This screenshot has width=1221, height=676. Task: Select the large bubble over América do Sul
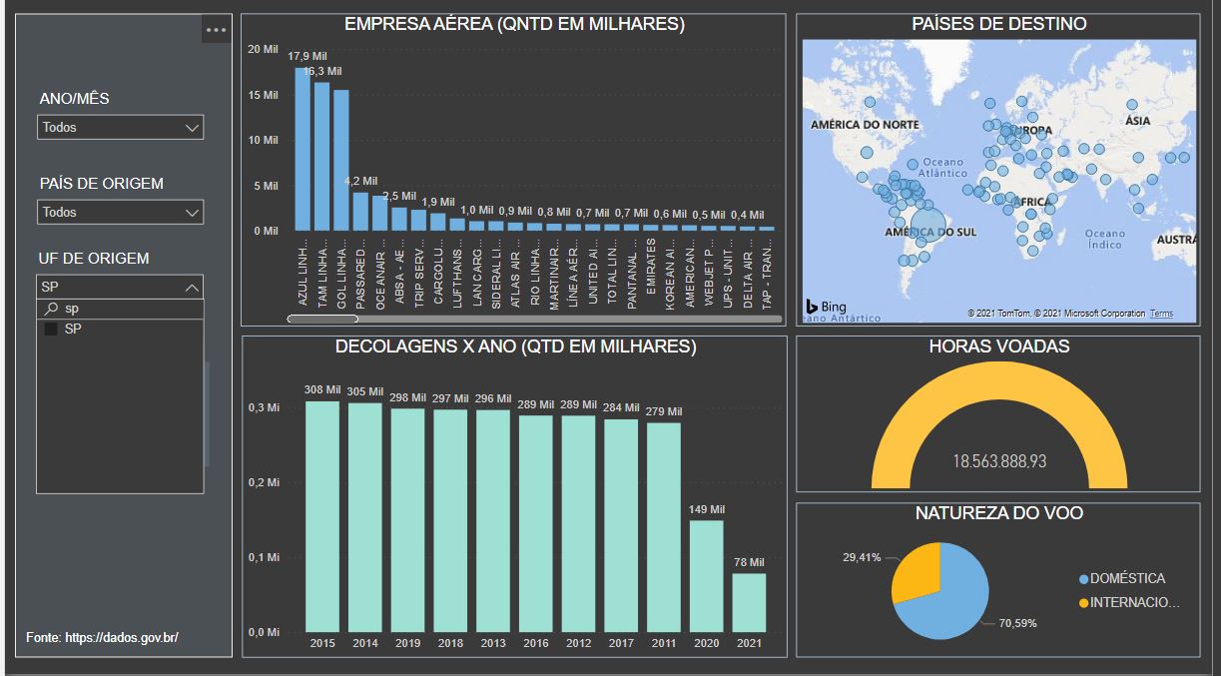927,226
